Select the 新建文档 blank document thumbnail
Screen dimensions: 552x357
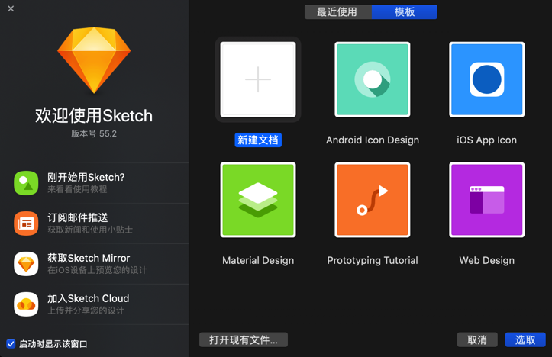pyautogui.click(x=258, y=79)
